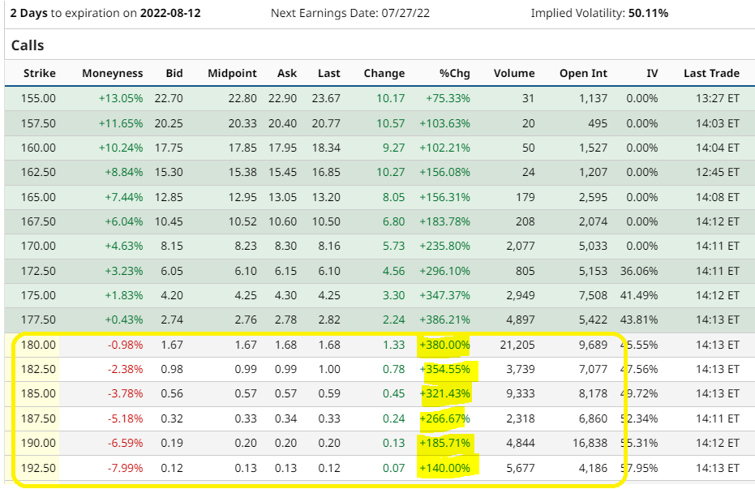Select the 21,205 volume cell
The height and width of the screenshot is (489, 755).
(x=517, y=345)
